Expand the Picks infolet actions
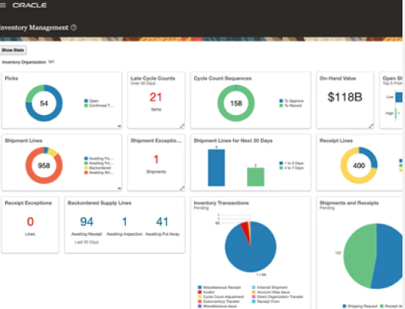This screenshot has width=405, height=309. pyautogui.click(x=119, y=126)
